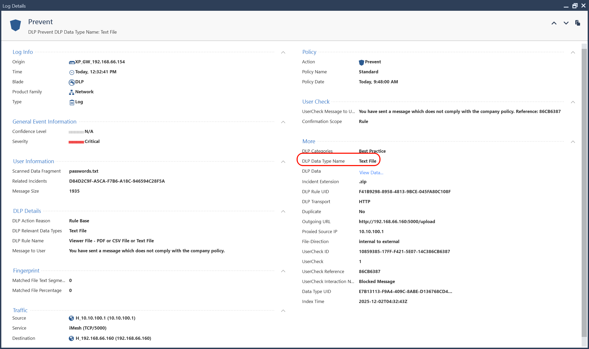589x349 pixels.
Task: Click the gateway icon beside XP_GW origin
Action: pyautogui.click(x=72, y=62)
